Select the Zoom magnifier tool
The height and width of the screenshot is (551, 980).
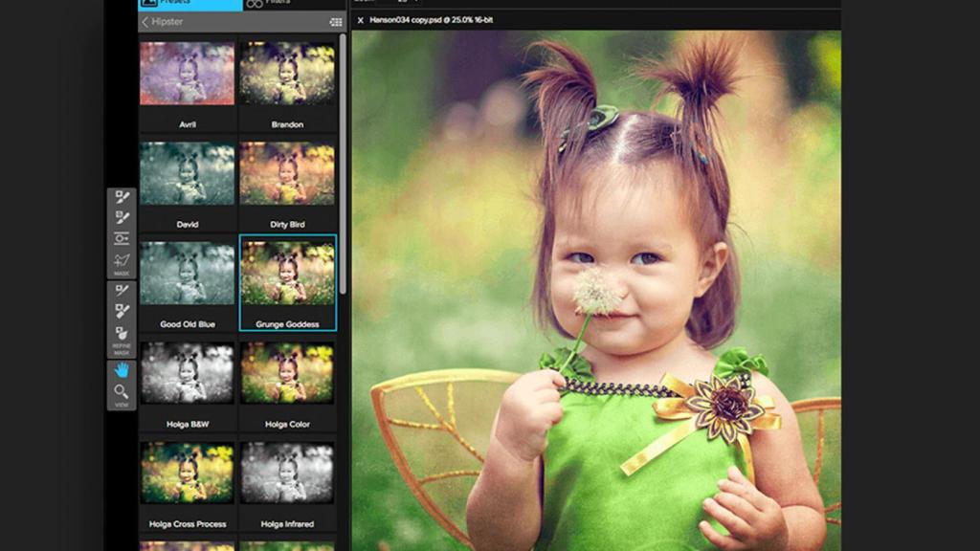(122, 391)
